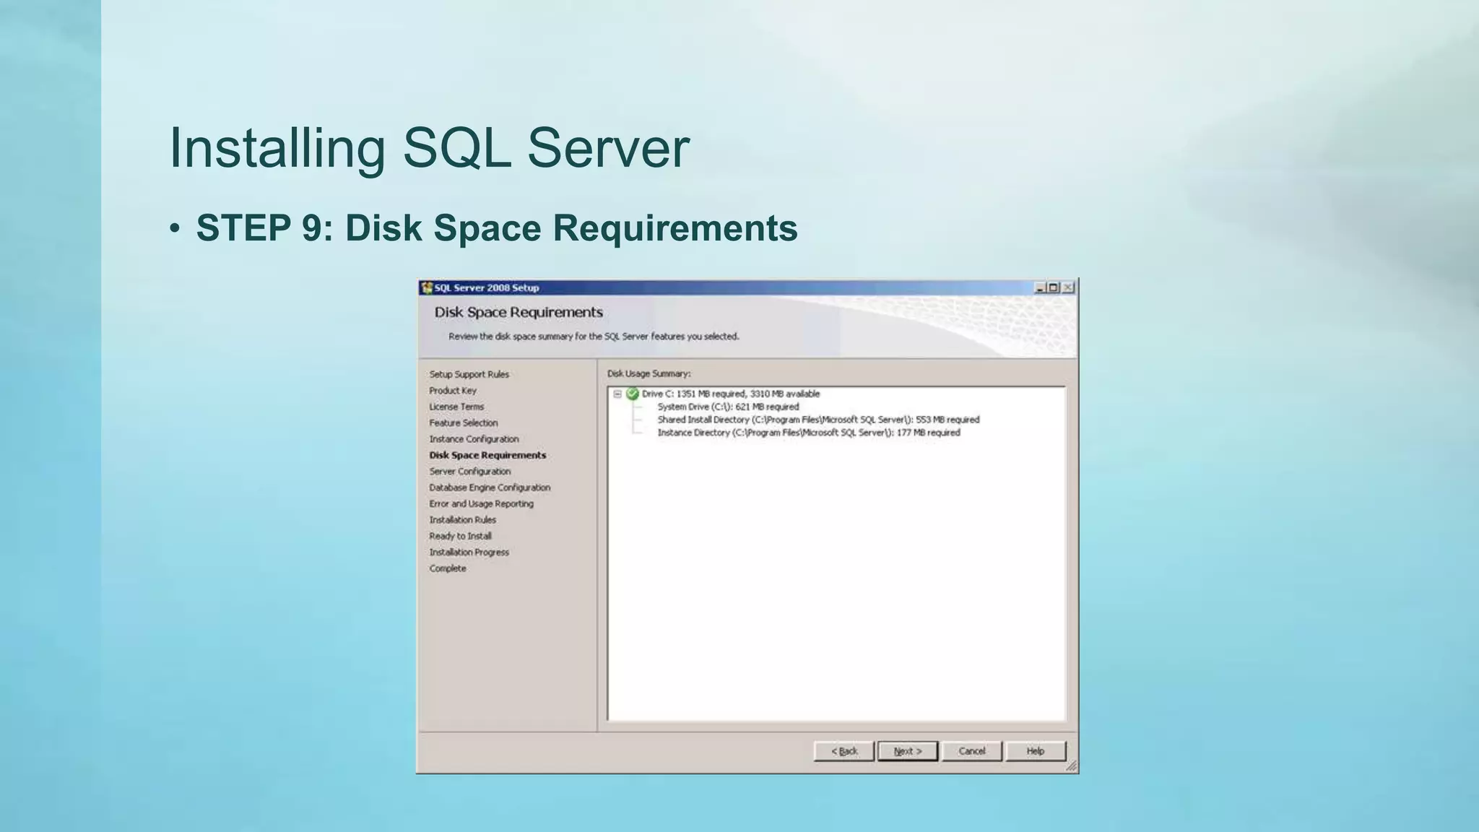The width and height of the screenshot is (1479, 832).
Task: Click the Disk Usage Summary label
Action: click(x=649, y=373)
